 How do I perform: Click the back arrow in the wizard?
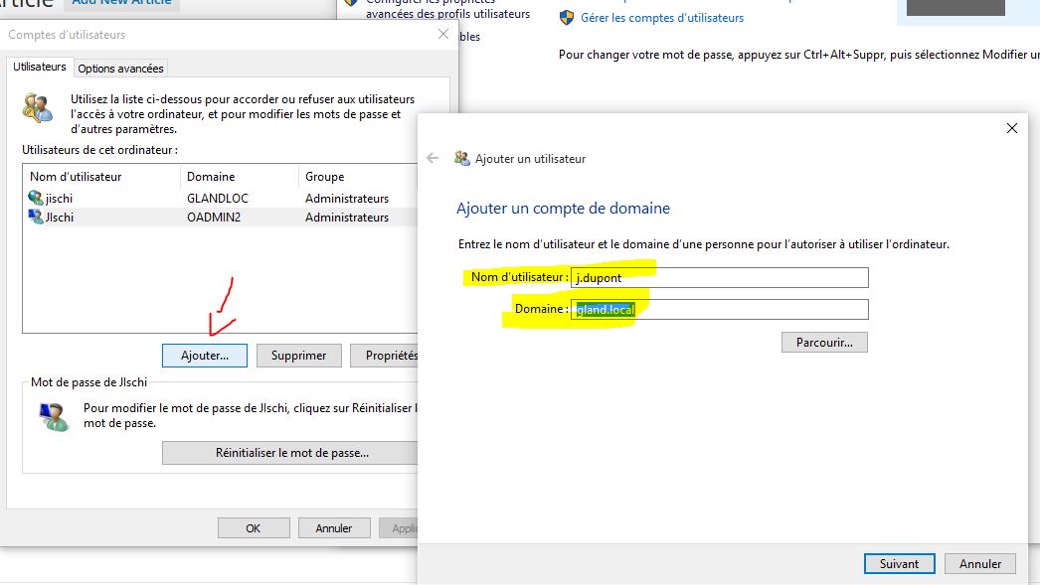click(433, 158)
